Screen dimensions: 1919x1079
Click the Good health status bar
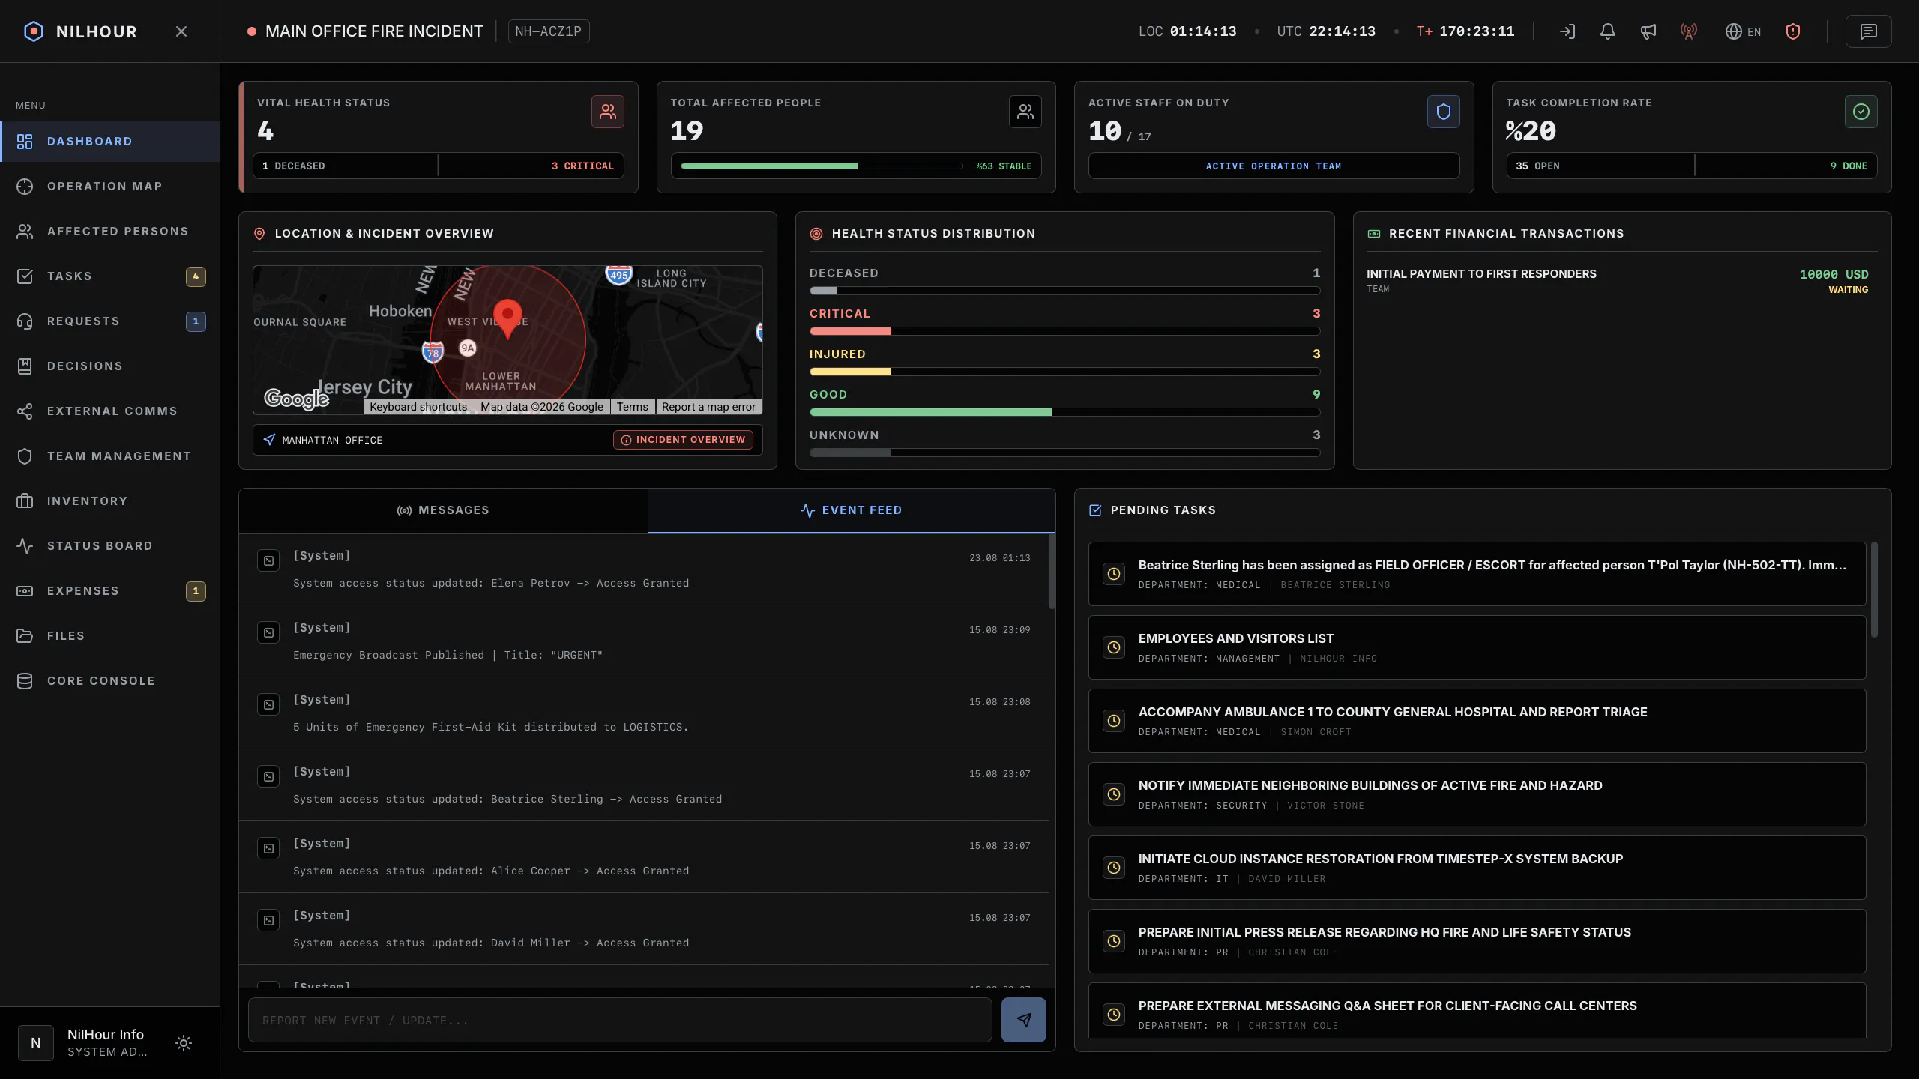(1064, 412)
